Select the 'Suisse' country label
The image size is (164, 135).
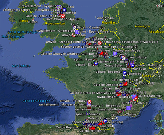coord(147,76)
